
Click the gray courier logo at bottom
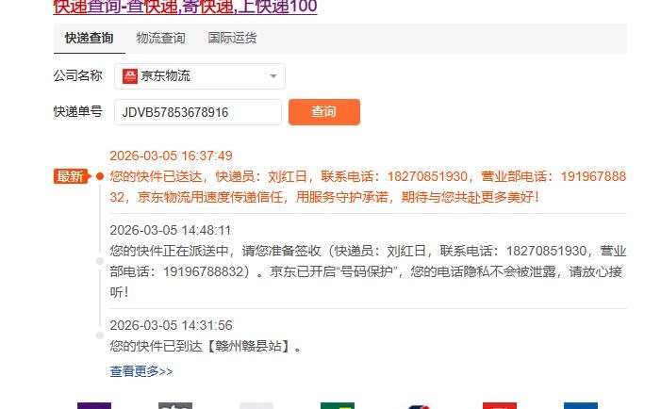(x=175, y=405)
